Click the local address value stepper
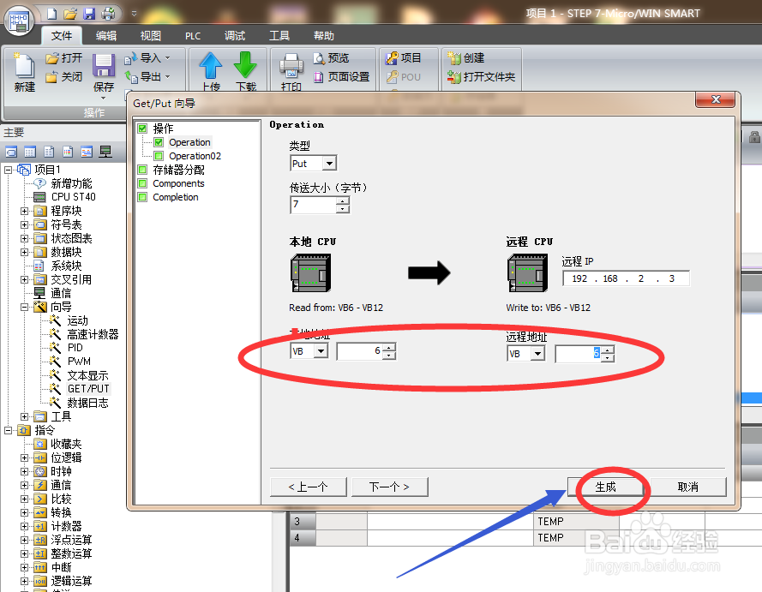762x592 pixels. pyautogui.click(x=389, y=351)
